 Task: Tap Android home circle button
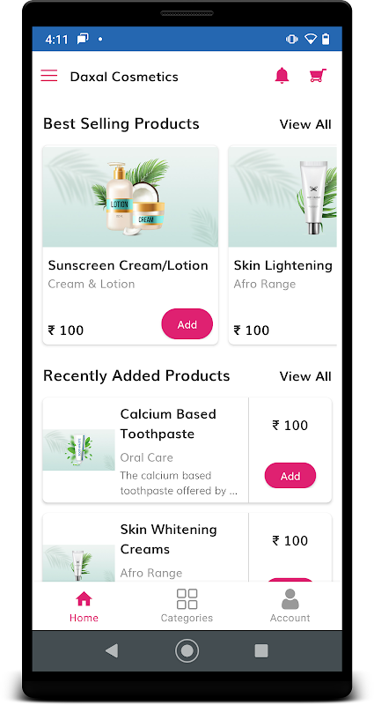(x=187, y=650)
